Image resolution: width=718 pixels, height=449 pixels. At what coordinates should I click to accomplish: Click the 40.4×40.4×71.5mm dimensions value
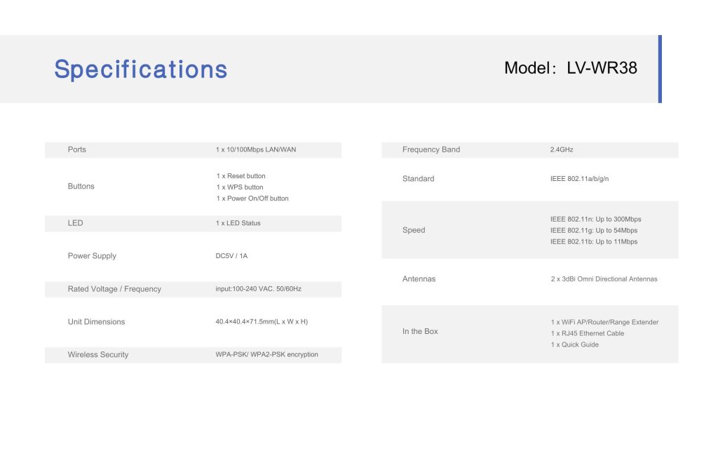pos(262,321)
